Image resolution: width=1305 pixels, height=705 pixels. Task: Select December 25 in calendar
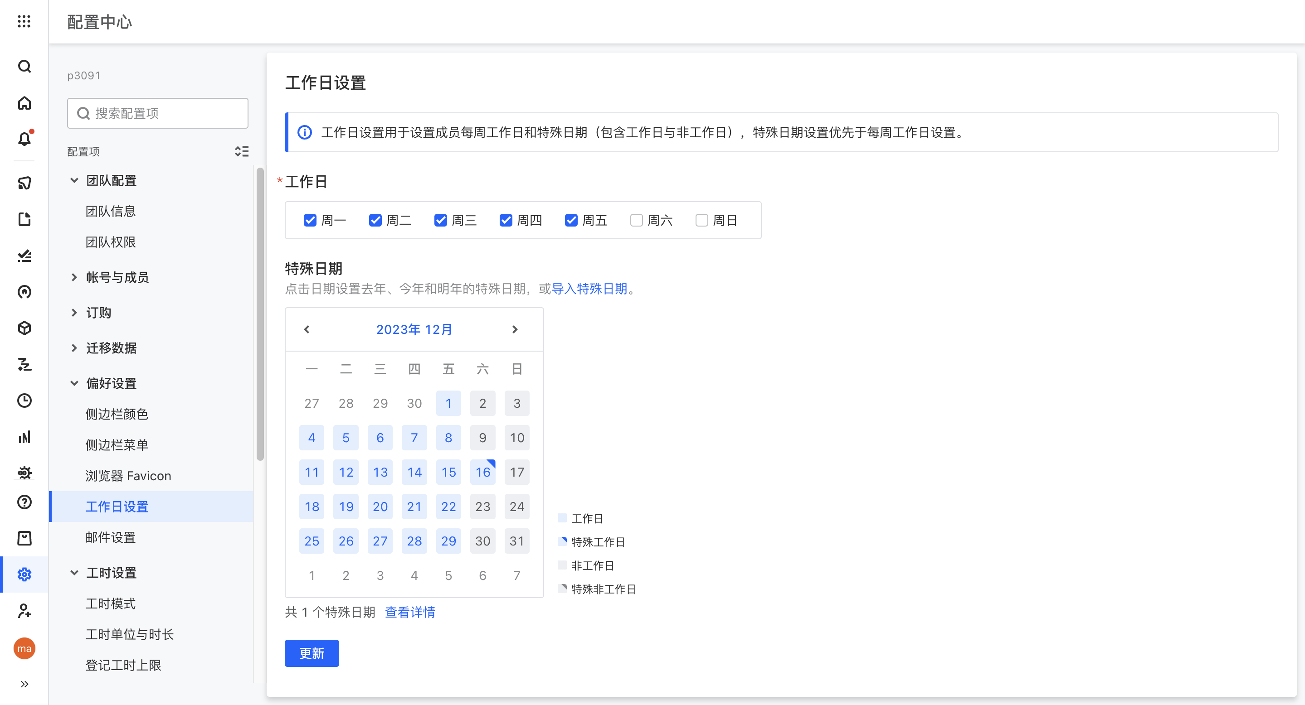[x=312, y=541]
